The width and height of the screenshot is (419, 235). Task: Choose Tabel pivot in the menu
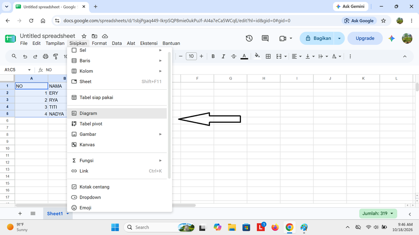click(x=117, y=124)
